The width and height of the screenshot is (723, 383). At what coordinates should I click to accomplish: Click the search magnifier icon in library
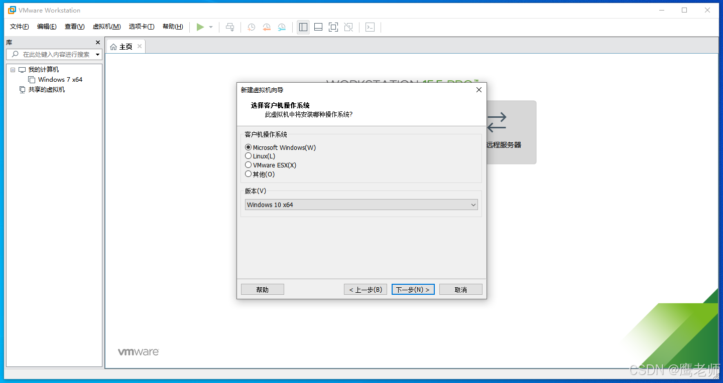(15, 54)
